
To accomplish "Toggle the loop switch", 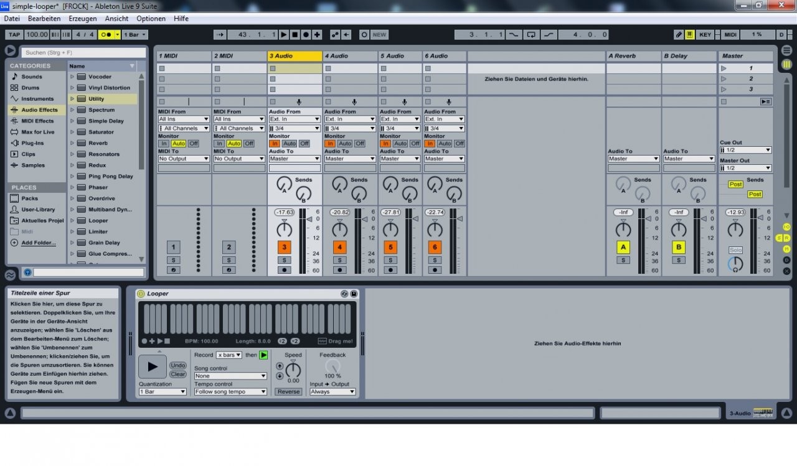I will click(531, 35).
